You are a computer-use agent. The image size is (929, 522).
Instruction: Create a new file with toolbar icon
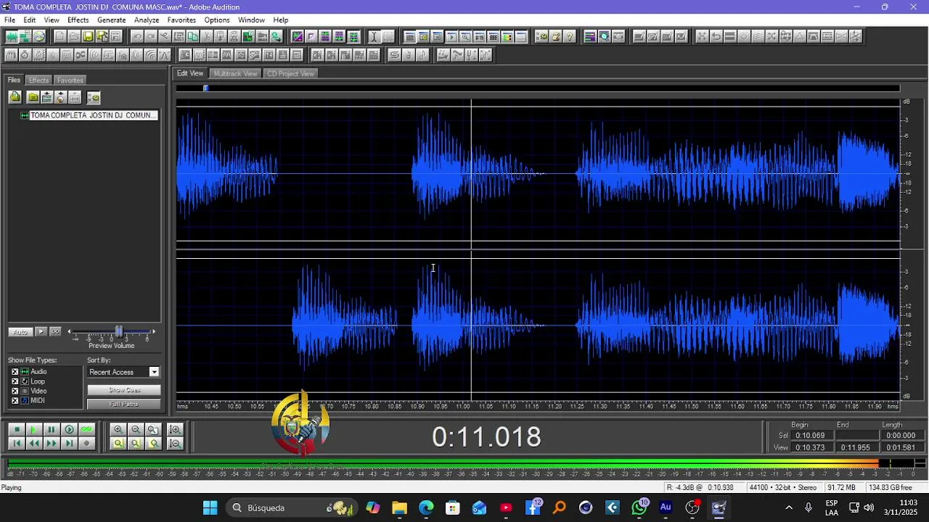pos(60,37)
